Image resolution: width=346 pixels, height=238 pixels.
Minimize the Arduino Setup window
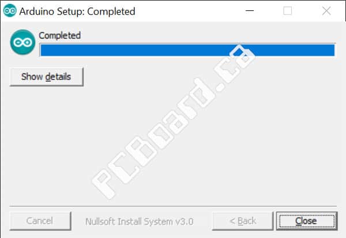[250, 10]
